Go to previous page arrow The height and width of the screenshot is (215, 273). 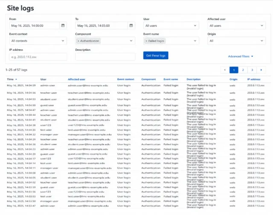[x=225, y=70]
